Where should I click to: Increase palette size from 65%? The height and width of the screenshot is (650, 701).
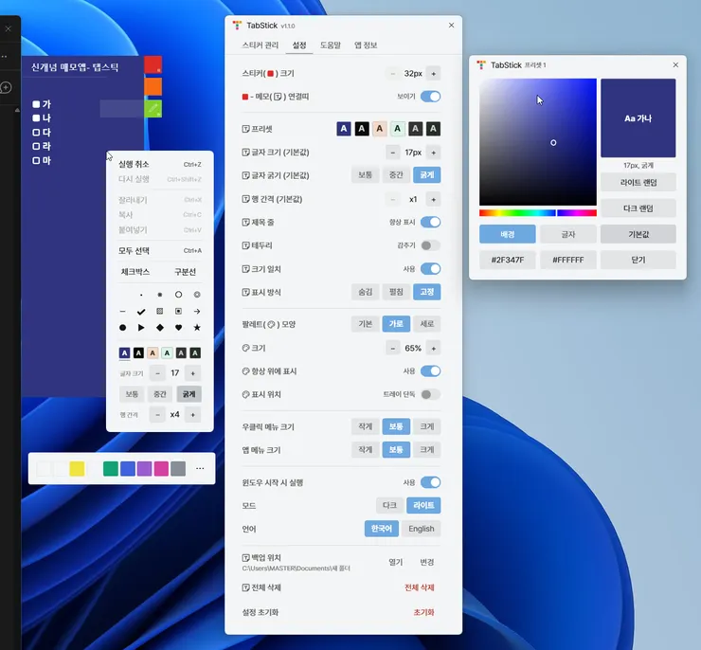pyautogui.click(x=433, y=349)
